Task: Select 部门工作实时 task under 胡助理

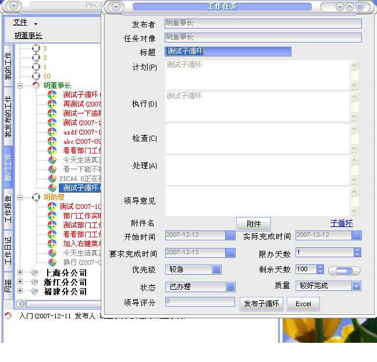Action: [82, 216]
